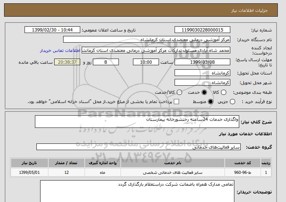Click the quantity cell 12

[66, 172]
